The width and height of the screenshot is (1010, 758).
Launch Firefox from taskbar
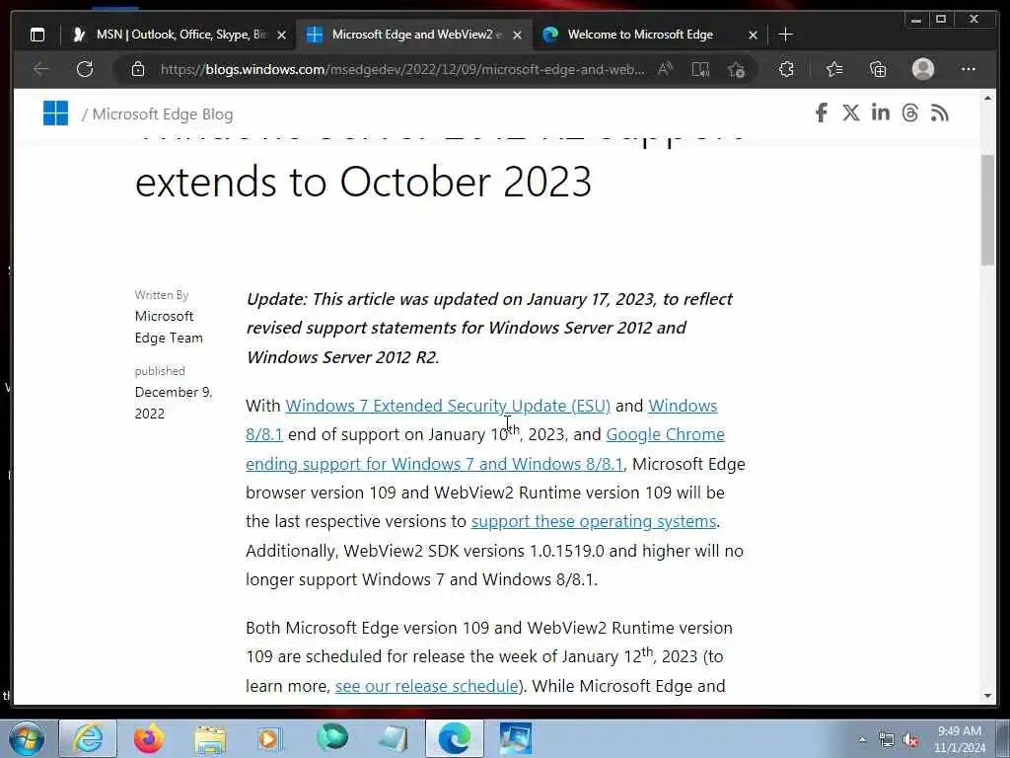(x=148, y=738)
